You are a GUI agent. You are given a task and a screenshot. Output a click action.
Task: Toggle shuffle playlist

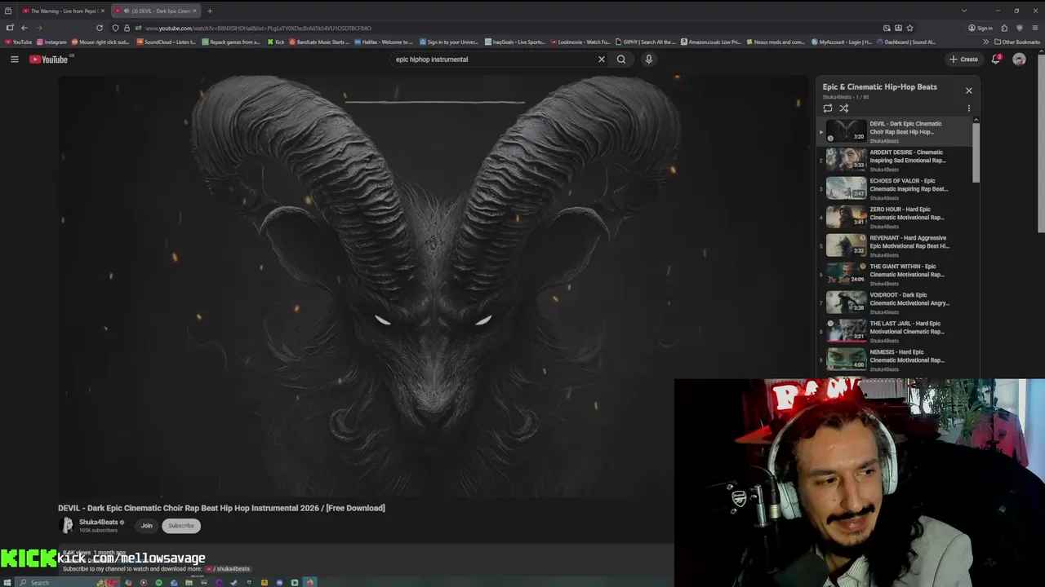pyautogui.click(x=844, y=108)
